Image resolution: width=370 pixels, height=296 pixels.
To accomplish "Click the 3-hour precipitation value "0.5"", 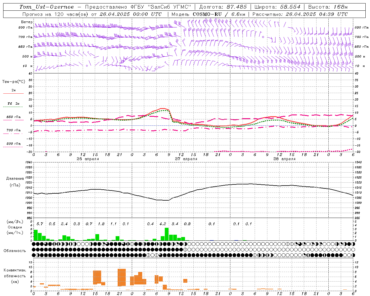I will [x=52, y=224].
